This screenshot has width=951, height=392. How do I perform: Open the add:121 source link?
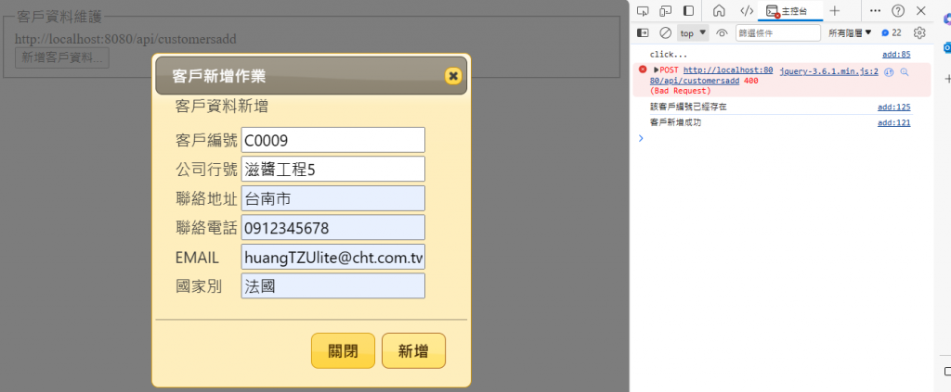click(894, 123)
